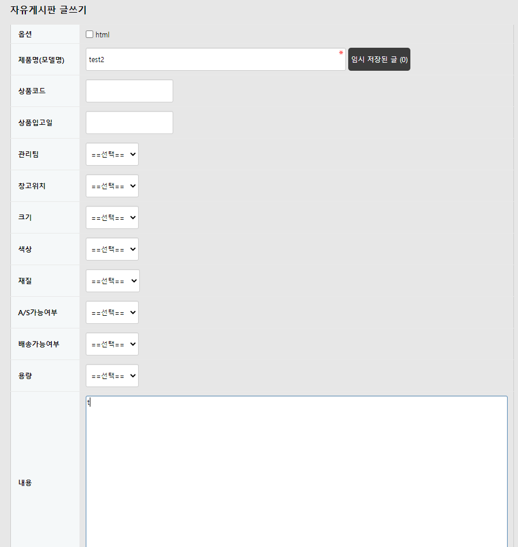Expand the 재질 selection list
Screen dimensions: 518x547
click(113, 281)
